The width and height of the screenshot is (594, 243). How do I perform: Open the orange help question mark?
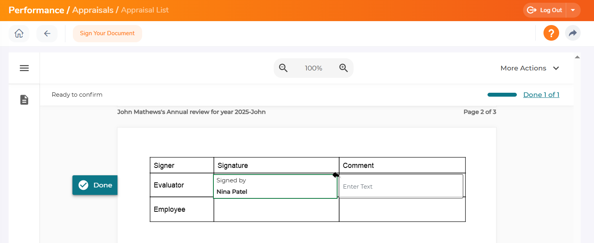tap(551, 33)
